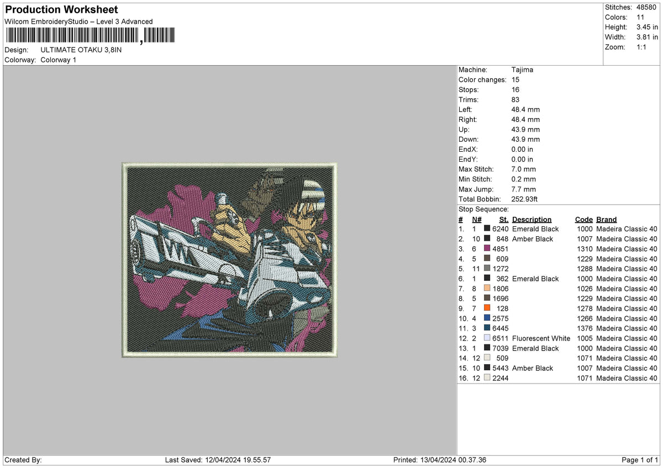The width and height of the screenshot is (663, 468).
Task: Select the barcode below the software name
Action: tap(91, 36)
